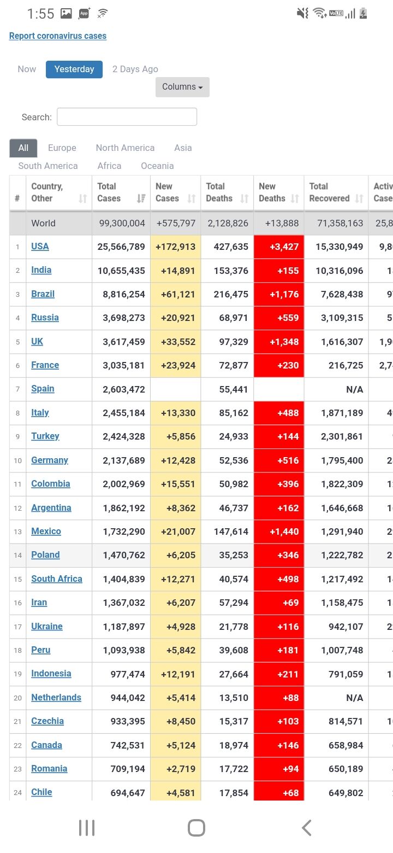Show data from 2 Days Ago
This screenshot has height=853, width=393.
tap(135, 69)
